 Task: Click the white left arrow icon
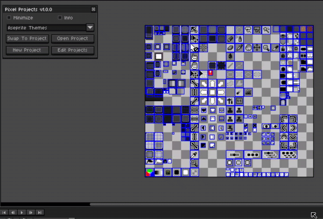point(203,92)
